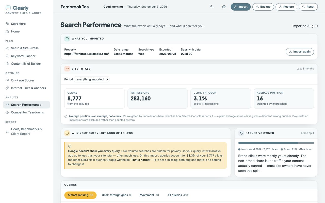Image resolution: width=325 pixels, height=203 pixels.
Task: Open Goals, Benchmarks & Client Report
Action: pos(26,131)
